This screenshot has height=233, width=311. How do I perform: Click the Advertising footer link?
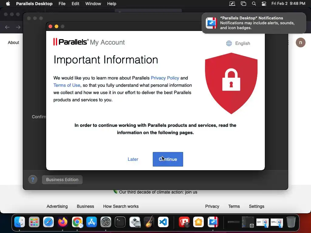[57, 206]
